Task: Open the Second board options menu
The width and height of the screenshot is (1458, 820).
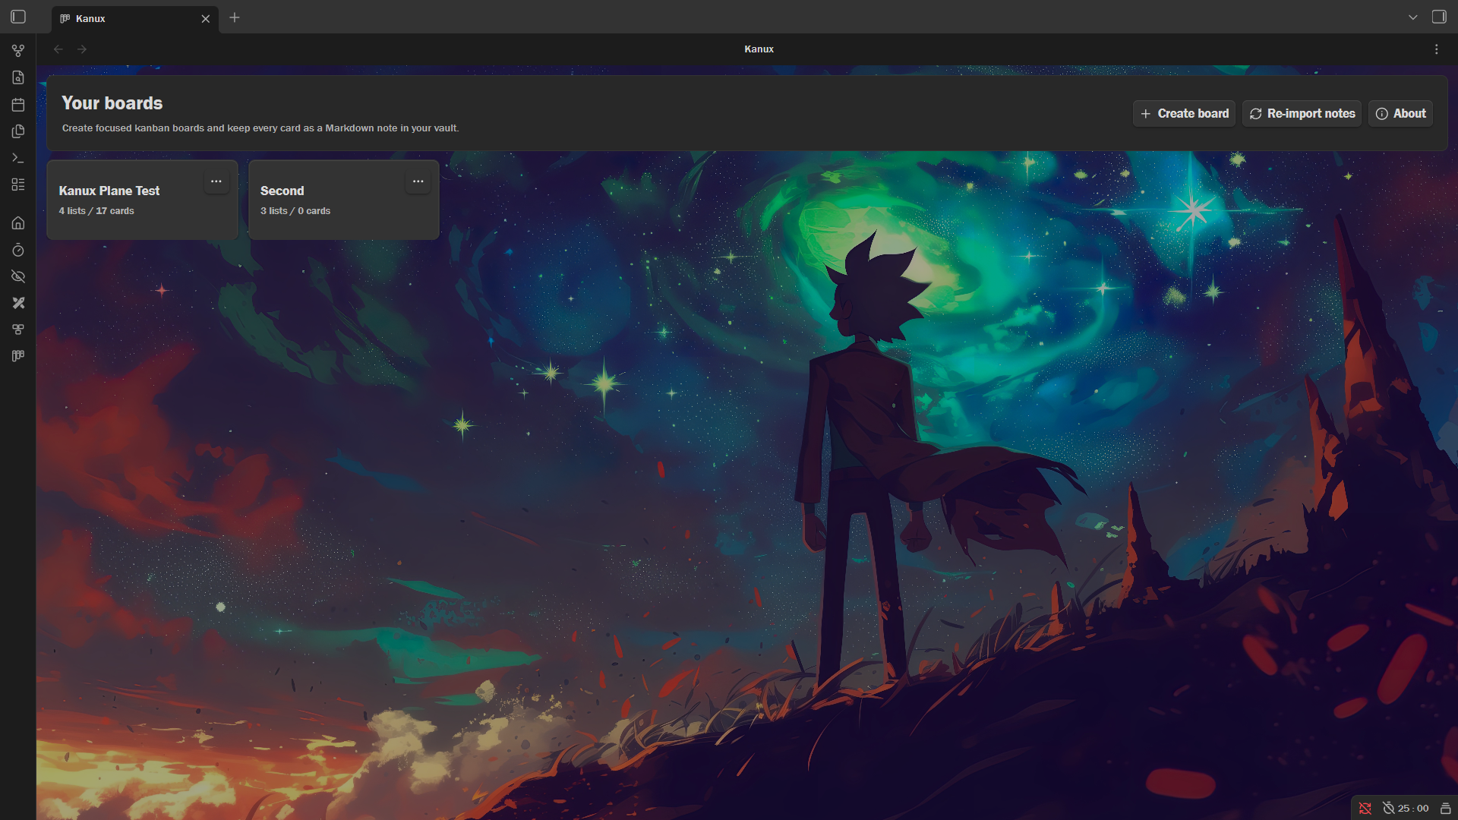Action: point(418,181)
